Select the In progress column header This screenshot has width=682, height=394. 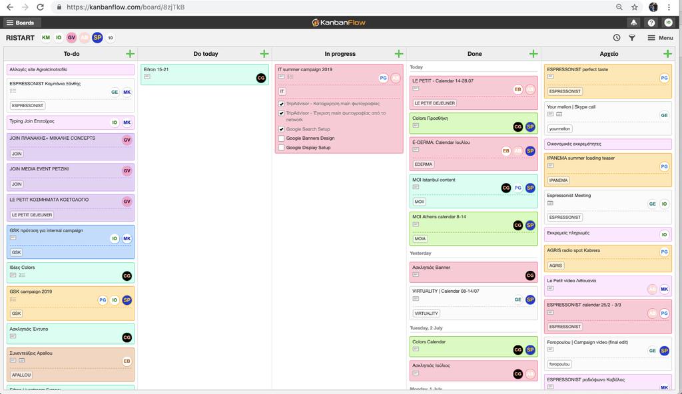click(340, 54)
